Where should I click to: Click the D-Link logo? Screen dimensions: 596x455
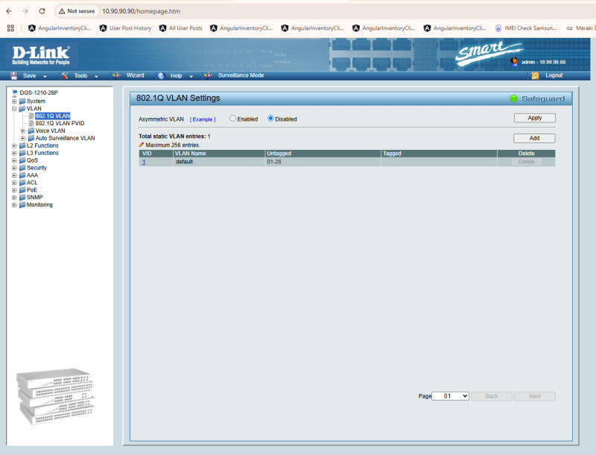[41, 55]
